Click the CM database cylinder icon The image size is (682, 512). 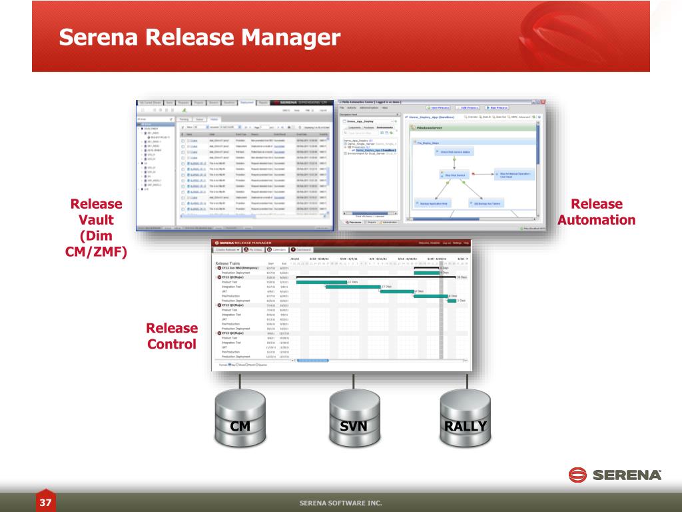point(240,418)
